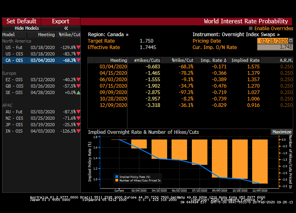The height and width of the screenshot is (213, 296).
Task: Open the calendar icon beside Pricing Date
Action: (x=291, y=41)
